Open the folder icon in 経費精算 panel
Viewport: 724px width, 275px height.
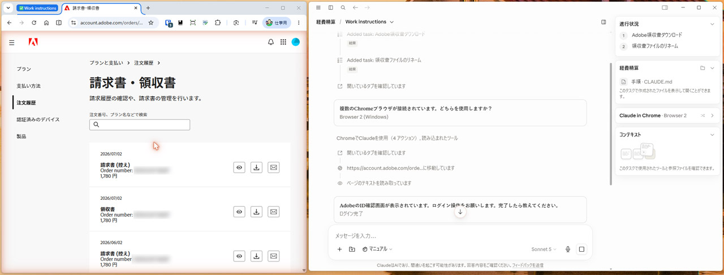703,68
